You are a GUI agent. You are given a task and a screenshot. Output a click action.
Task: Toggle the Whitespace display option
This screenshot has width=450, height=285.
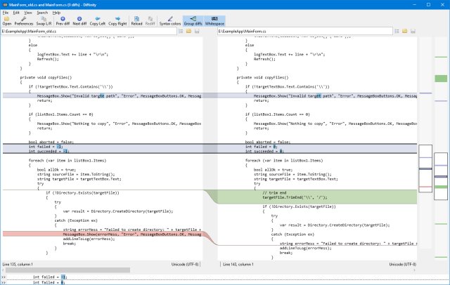point(214,21)
